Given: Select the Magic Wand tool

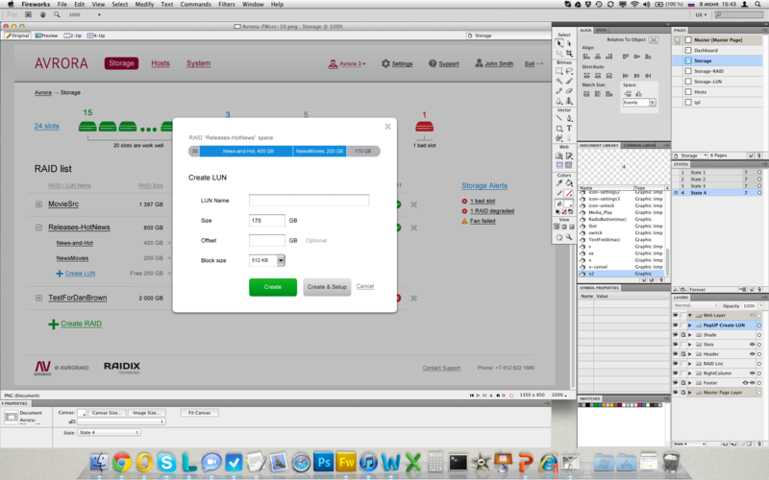Looking at the screenshot, I should point(559,82).
